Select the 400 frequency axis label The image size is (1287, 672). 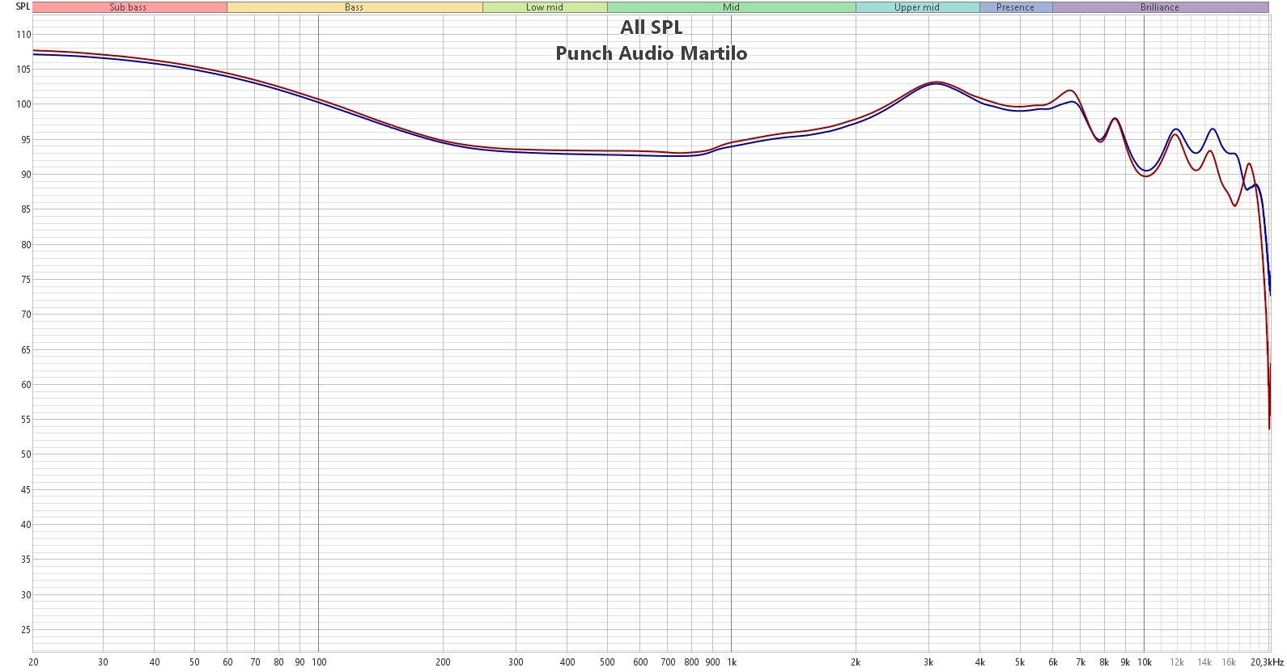point(567,662)
